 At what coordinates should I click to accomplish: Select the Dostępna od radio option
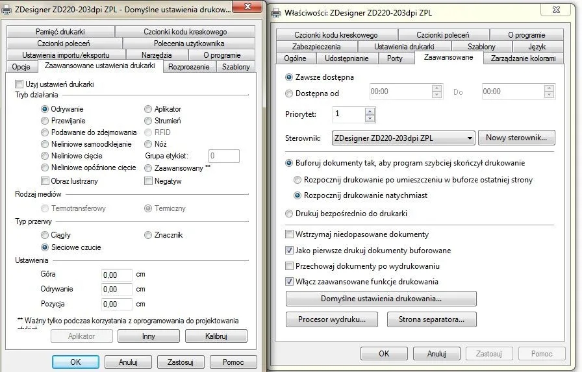(290, 93)
